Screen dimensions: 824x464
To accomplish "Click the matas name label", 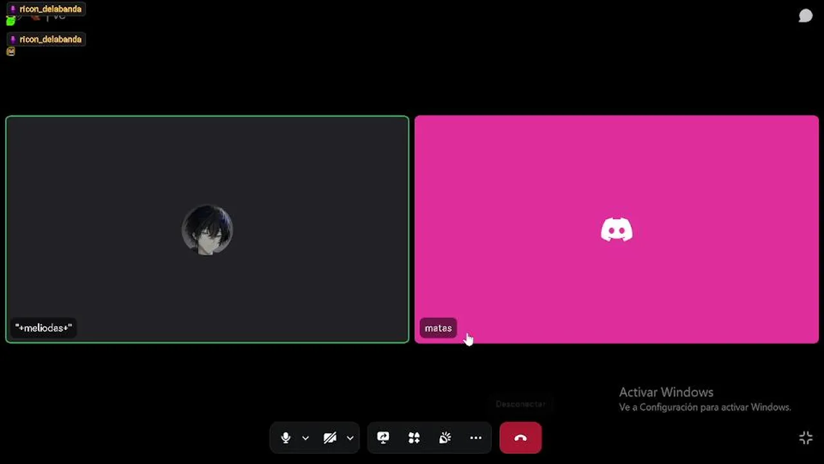I will click(x=438, y=328).
